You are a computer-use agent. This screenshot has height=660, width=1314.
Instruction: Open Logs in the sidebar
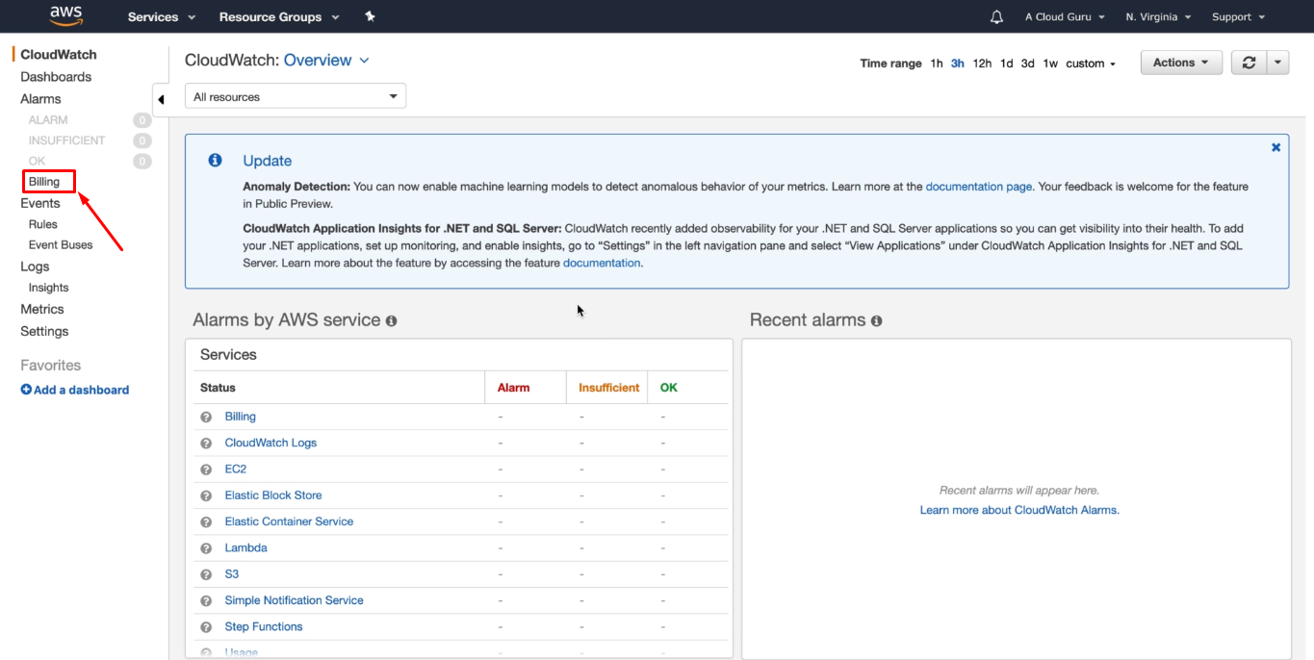click(x=35, y=267)
